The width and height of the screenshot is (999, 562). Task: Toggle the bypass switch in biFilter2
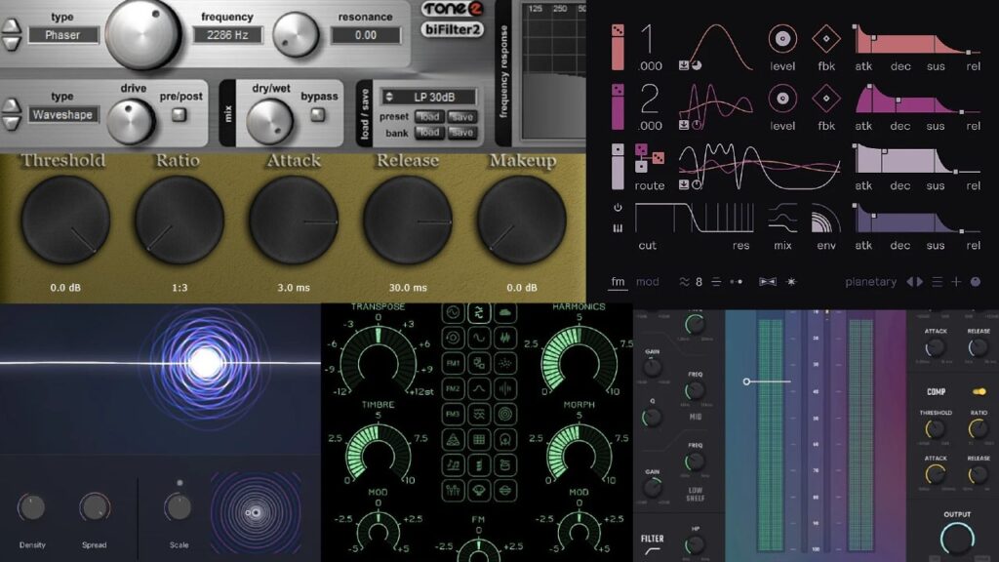(317, 117)
